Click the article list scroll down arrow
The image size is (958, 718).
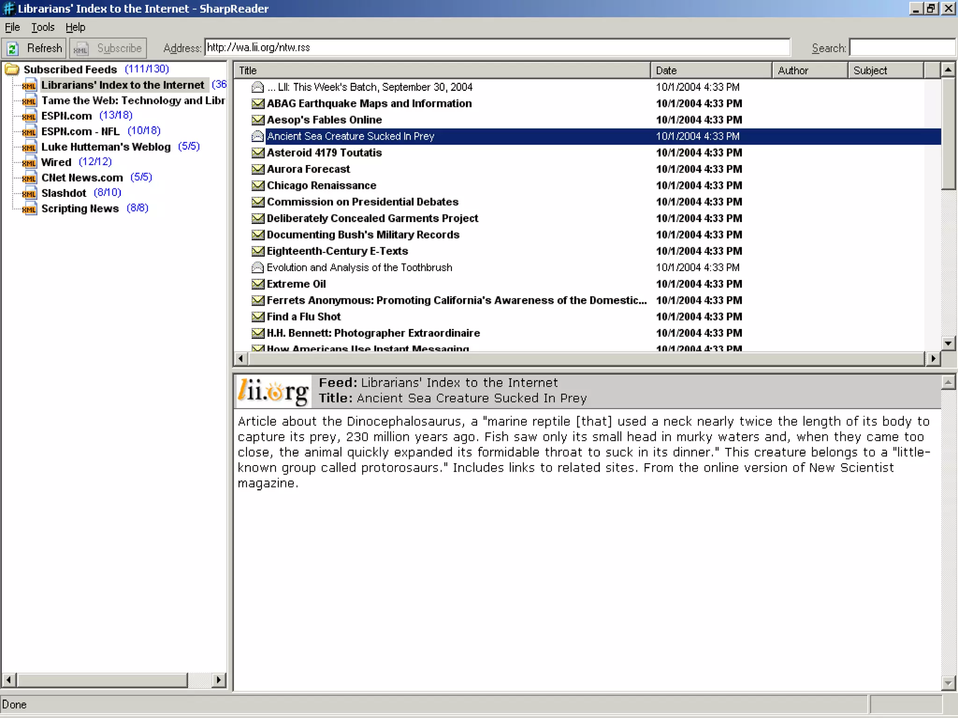tap(948, 343)
